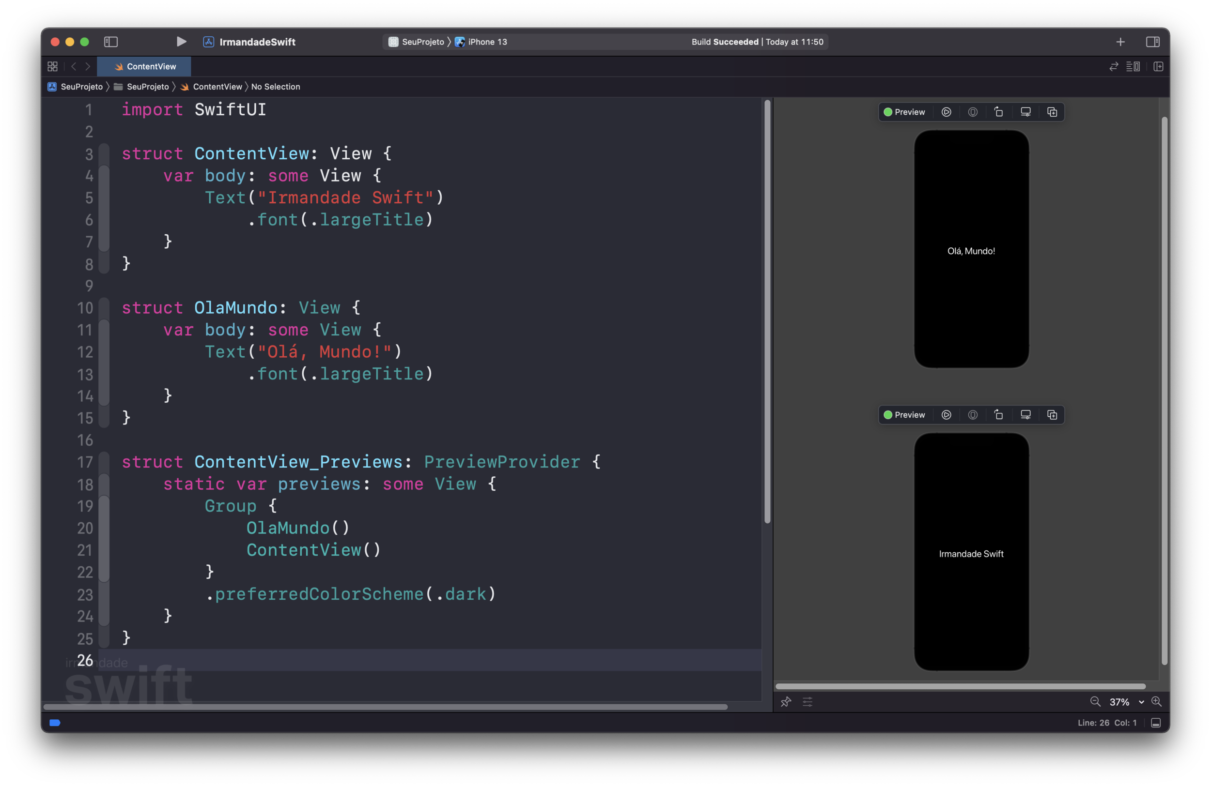Click the Run play button in toolbar

pos(181,42)
